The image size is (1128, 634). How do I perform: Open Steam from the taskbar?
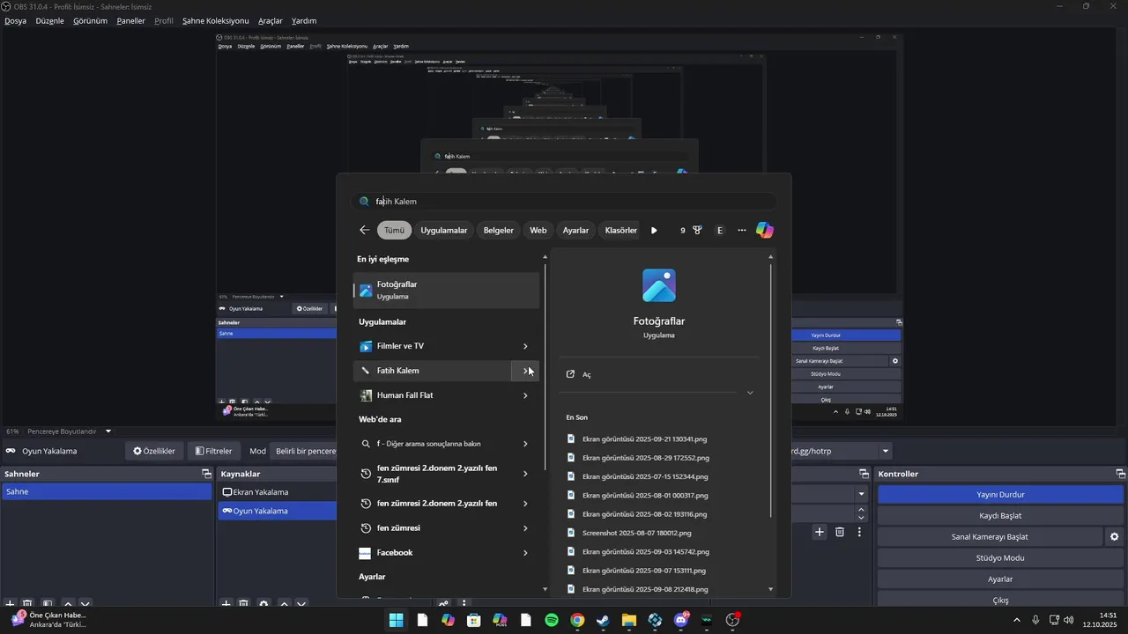(x=603, y=620)
